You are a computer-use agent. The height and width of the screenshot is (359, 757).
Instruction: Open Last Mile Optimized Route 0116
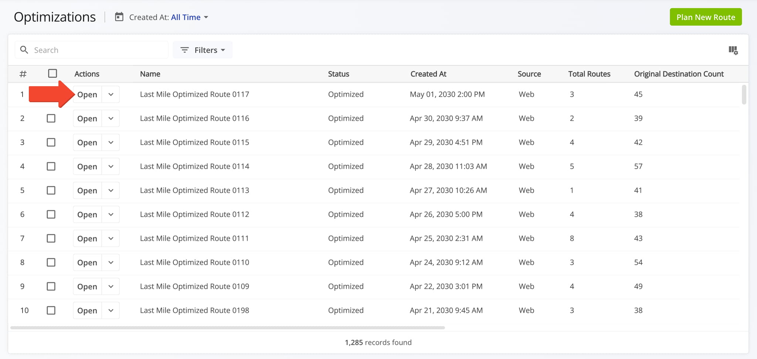pos(87,118)
